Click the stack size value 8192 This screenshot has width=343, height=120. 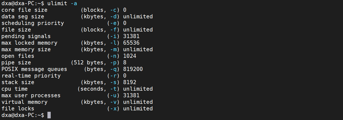(x=130, y=82)
